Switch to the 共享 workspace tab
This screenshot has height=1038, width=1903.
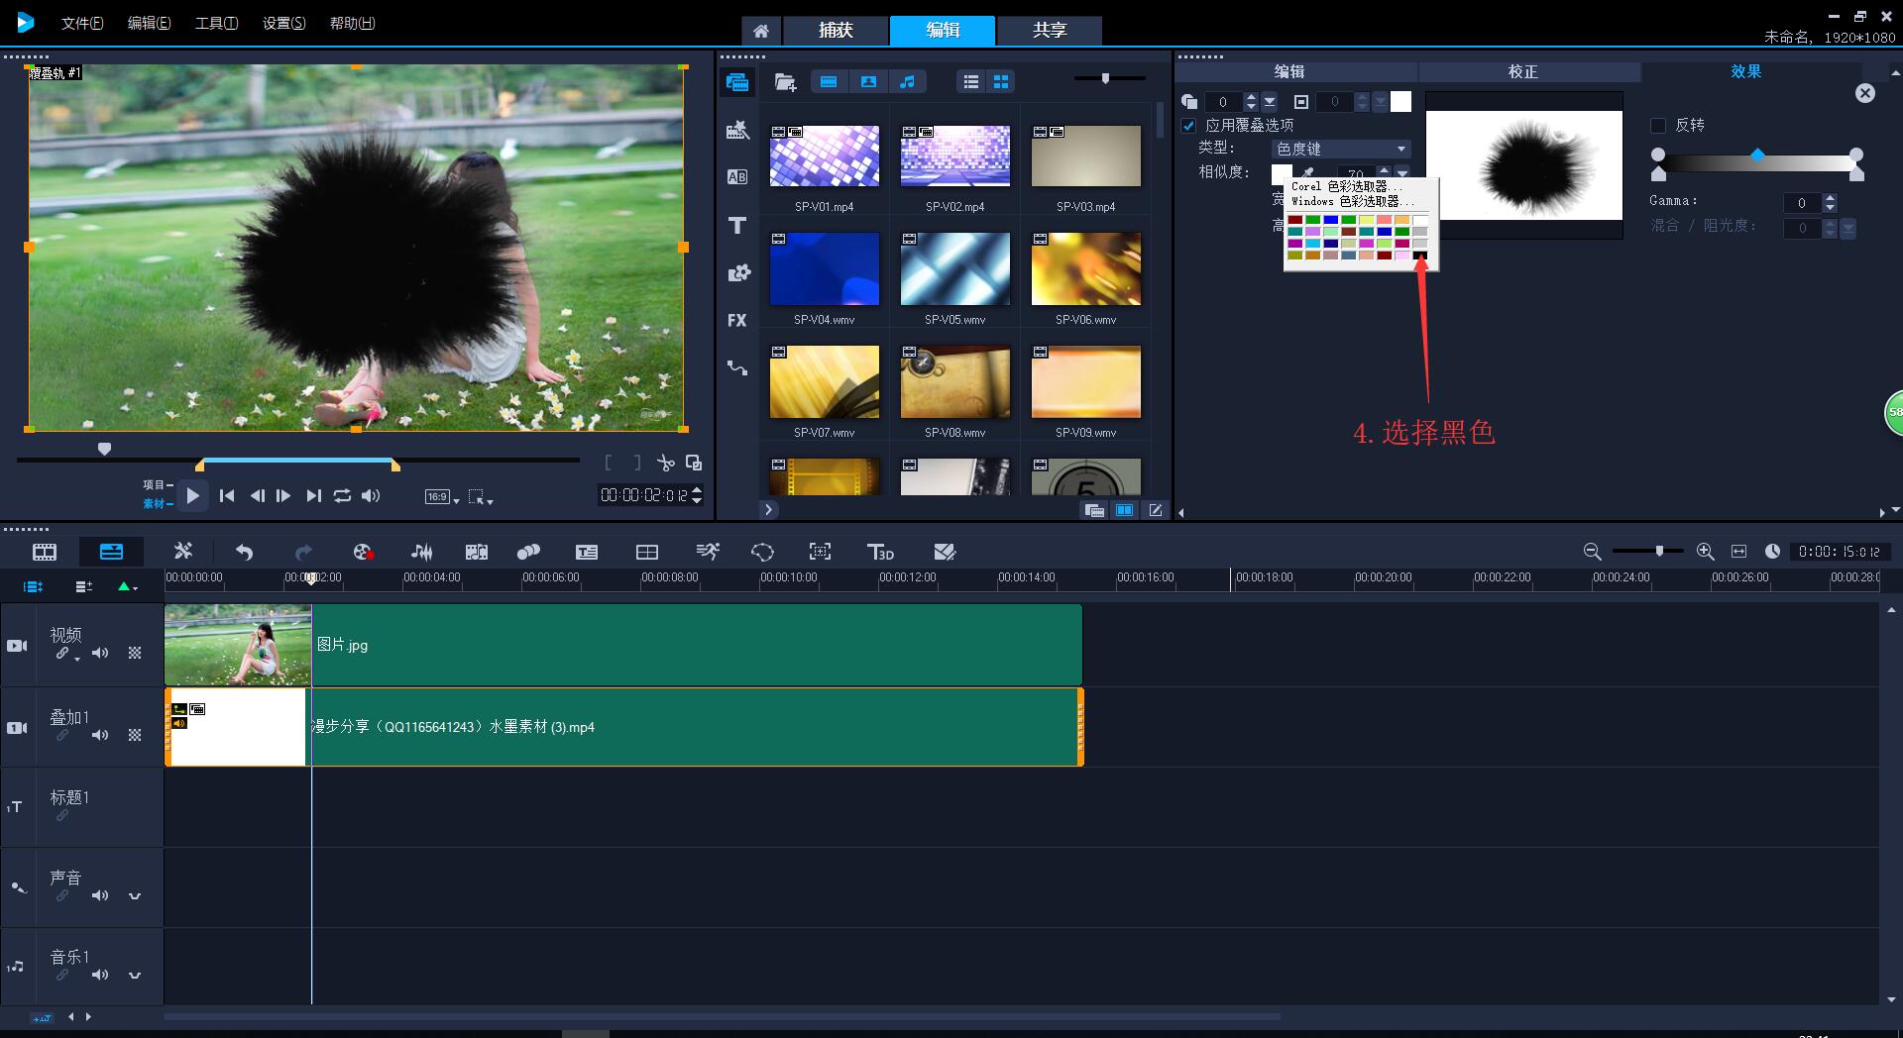1050,31
